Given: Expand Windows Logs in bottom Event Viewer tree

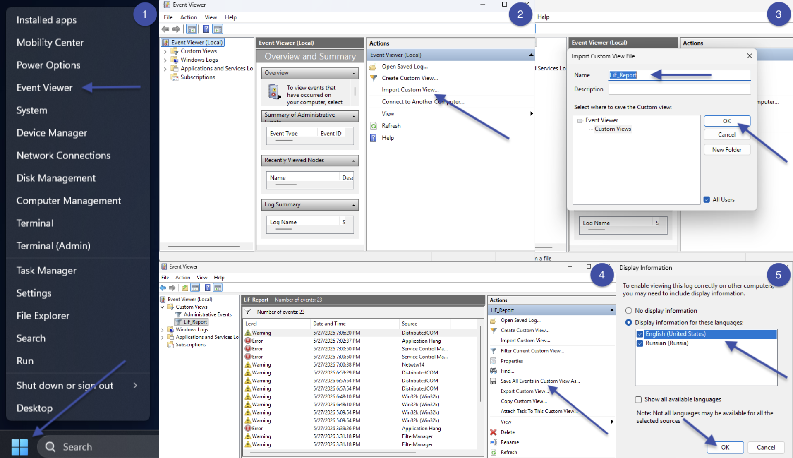Looking at the screenshot, I should click(163, 330).
